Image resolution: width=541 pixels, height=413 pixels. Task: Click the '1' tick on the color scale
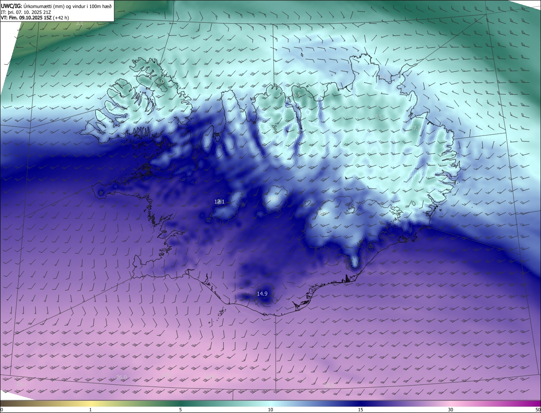coord(90,410)
